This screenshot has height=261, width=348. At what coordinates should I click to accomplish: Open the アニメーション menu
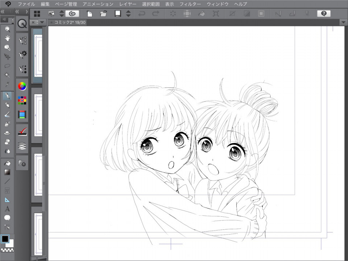pos(98,4)
